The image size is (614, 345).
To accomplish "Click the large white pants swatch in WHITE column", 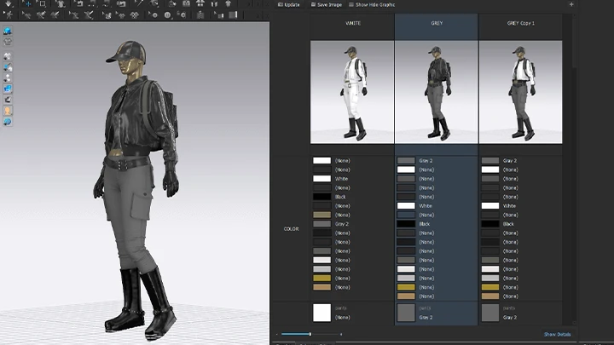I will (321, 313).
